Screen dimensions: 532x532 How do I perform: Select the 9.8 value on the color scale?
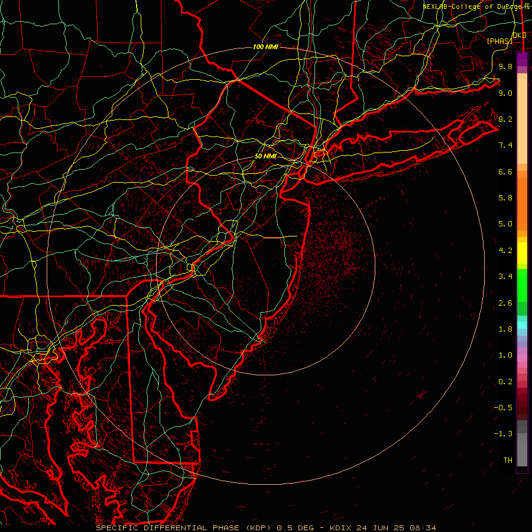pos(505,66)
